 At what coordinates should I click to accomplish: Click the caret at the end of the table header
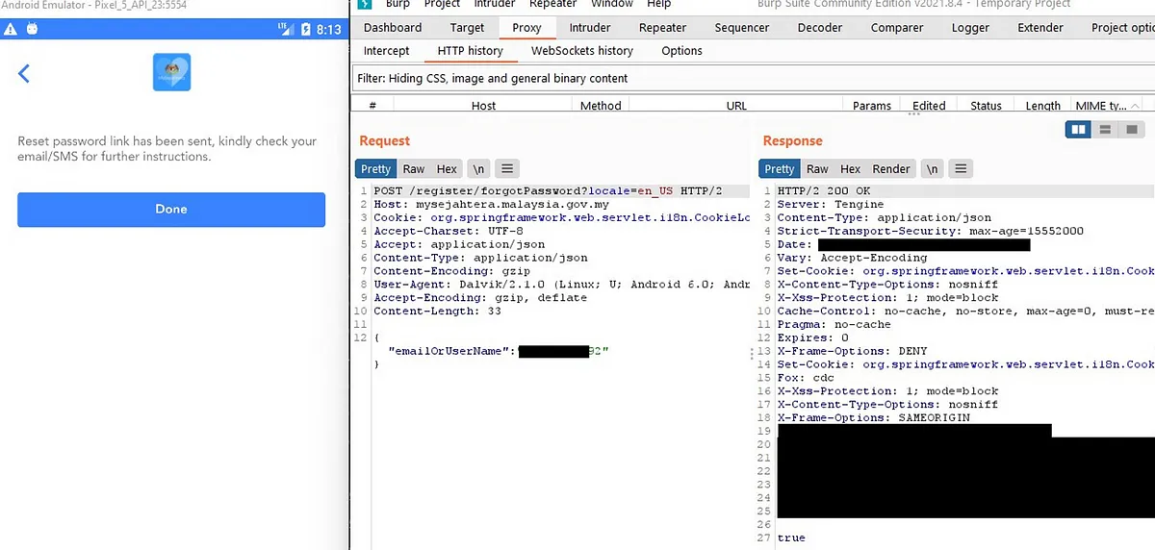click(x=1135, y=106)
